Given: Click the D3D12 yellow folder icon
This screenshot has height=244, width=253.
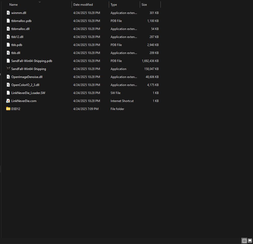Looking at the screenshot, I should coord(8,109).
